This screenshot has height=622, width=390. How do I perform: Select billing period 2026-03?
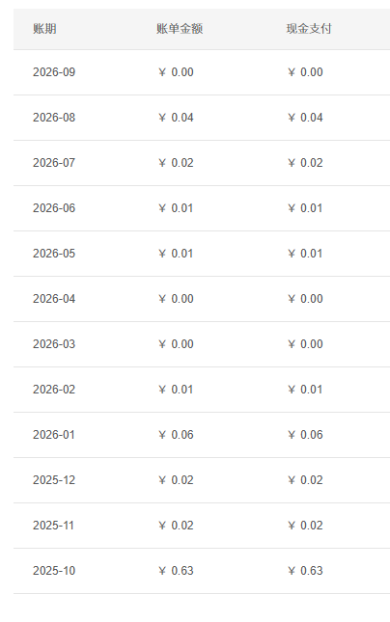(54, 344)
